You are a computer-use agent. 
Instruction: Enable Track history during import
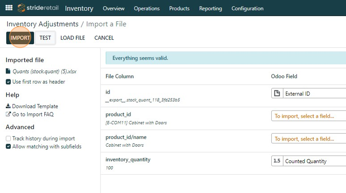(8, 139)
